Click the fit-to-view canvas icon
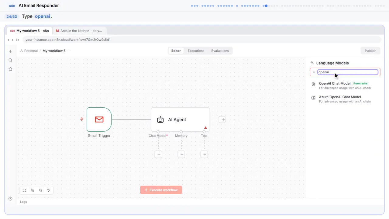Image resolution: width=389 pixels, height=219 pixels. [24, 190]
